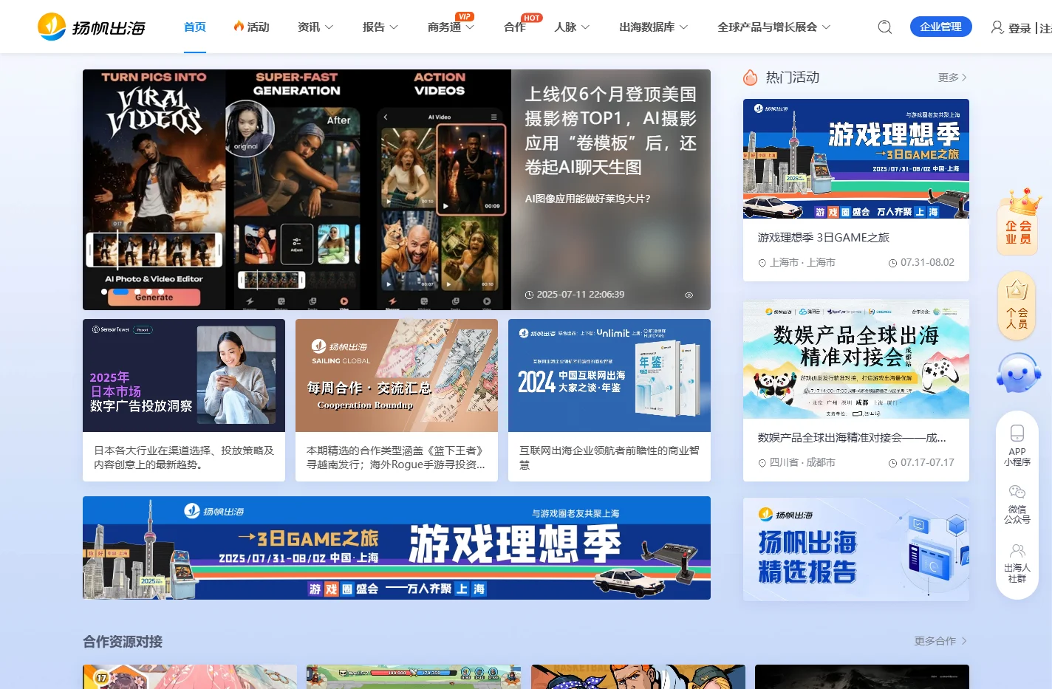The image size is (1052, 689).
Task: Click location pin icon beside 上海市 · 上海市
Action: tap(762, 263)
